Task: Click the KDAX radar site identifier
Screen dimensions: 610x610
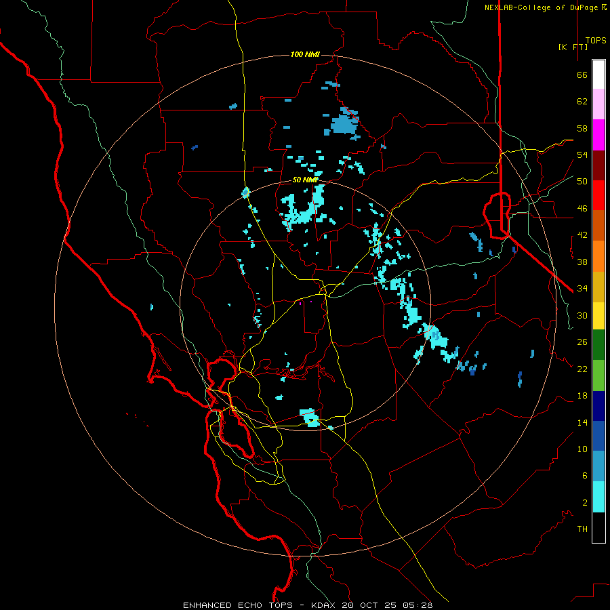Action: pos(325,605)
